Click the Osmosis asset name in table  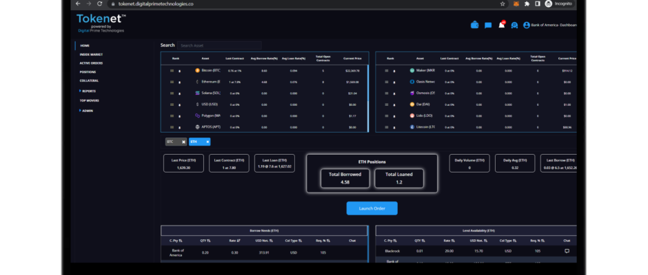tap(425, 93)
